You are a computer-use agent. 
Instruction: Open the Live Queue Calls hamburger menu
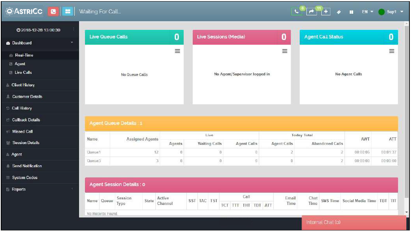pyautogui.click(x=177, y=51)
